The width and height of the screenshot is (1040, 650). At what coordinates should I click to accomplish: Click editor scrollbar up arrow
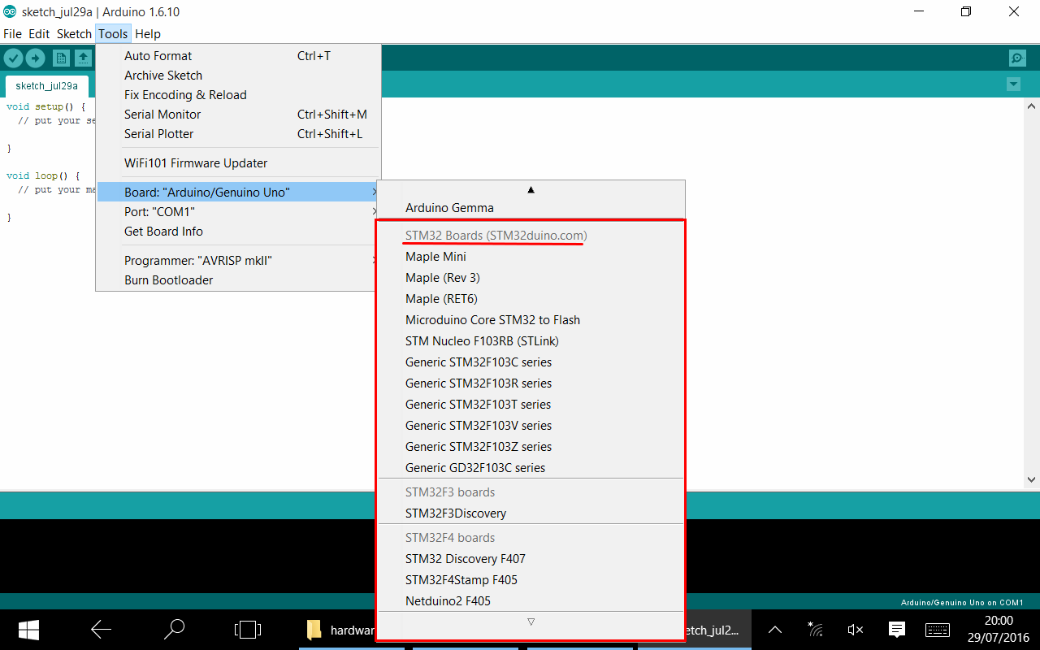pos(1033,106)
